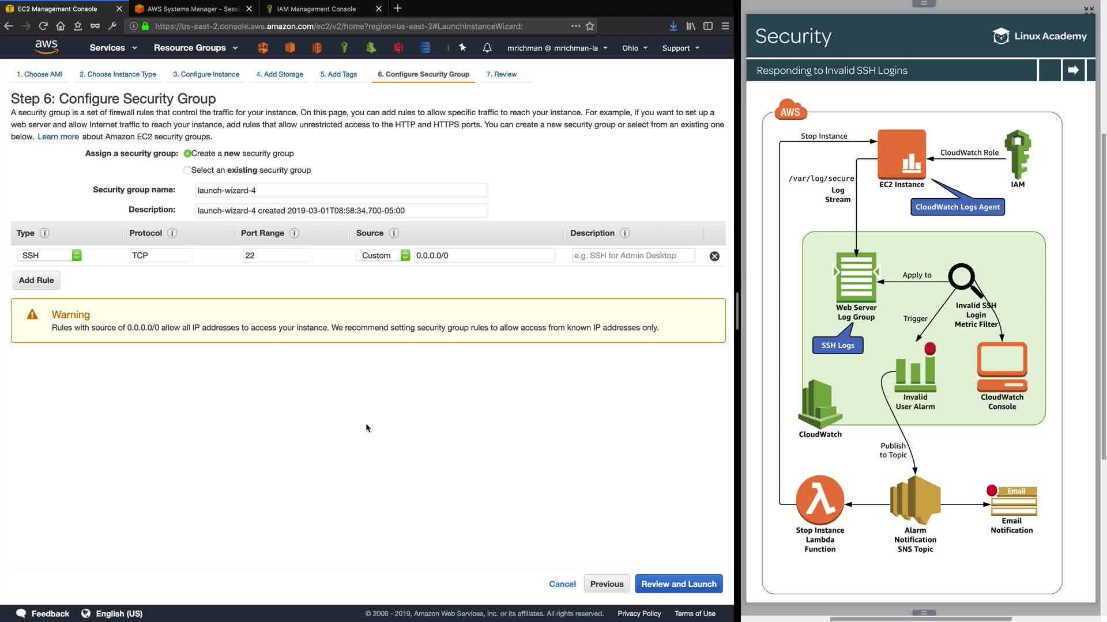Select Create a new security group
The height and width of the screenshot is (622, 1107).
pos(187,154)
